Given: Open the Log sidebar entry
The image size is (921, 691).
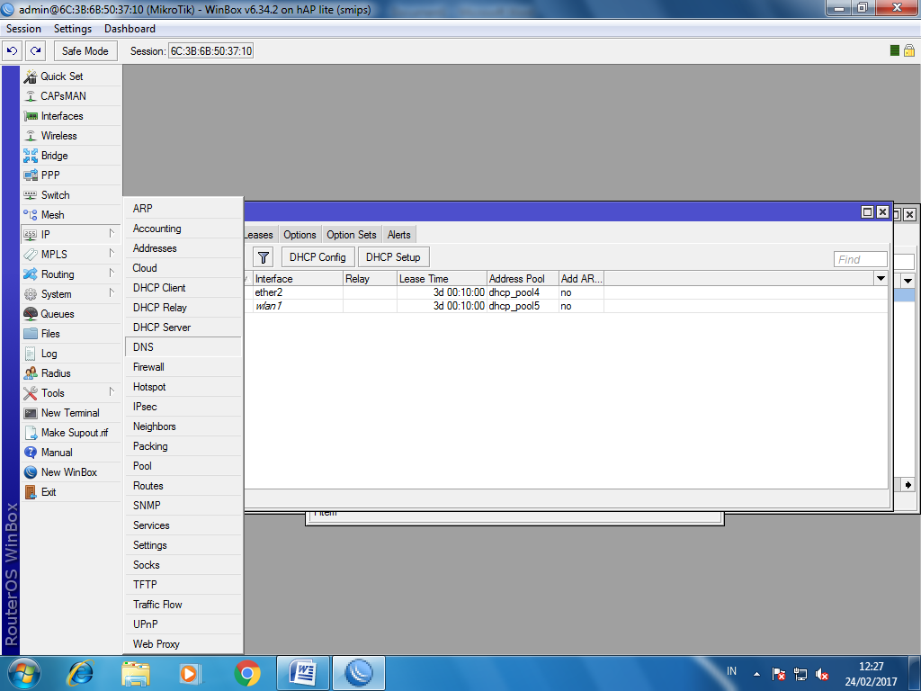Looking at the screenshot, I should 71,354.
